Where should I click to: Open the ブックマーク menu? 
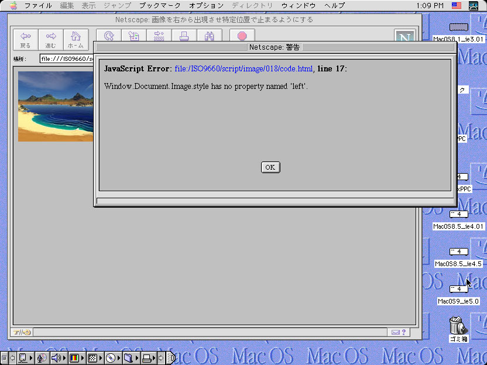click(160, 5)
